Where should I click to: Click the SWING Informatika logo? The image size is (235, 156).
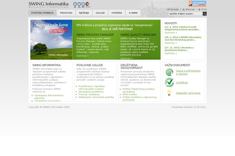pos(49,5)
